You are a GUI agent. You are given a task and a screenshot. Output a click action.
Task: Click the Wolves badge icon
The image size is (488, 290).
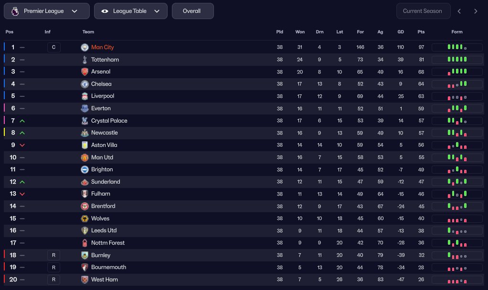tap(85, 218)
